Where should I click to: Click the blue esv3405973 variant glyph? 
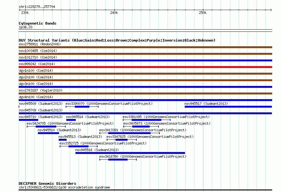(141, 127)
